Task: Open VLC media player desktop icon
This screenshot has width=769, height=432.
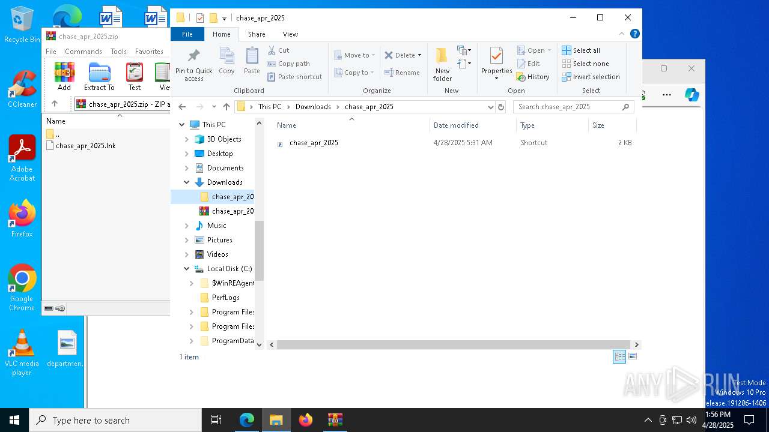Action: [x=22, y=353]
